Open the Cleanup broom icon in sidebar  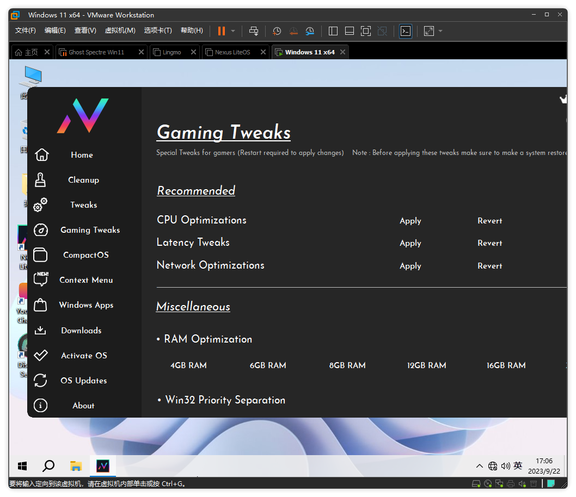pyautogui.click(x=41, y=180)
